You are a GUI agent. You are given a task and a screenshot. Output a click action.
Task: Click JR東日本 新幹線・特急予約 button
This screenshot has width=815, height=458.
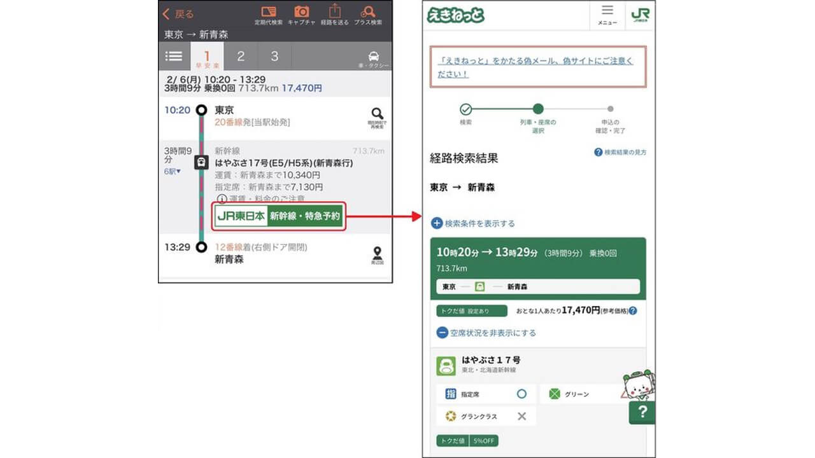pyautogui.click(x=280, y=216)
